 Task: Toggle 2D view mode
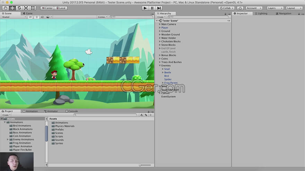point(30,17)
